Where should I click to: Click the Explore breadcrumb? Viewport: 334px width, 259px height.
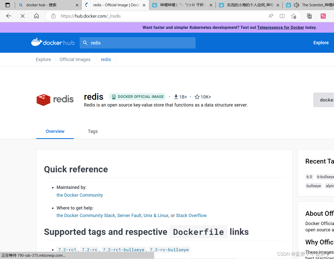(x=43, y=60)
